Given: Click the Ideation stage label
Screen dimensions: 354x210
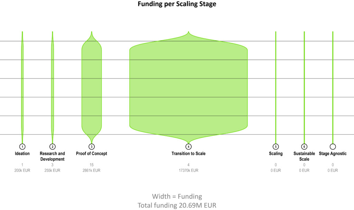Looking at the screenshot, I should click(22, 154).
